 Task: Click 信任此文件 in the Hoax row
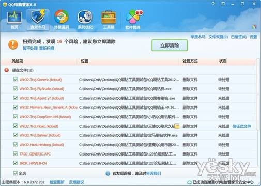point(241,126)
